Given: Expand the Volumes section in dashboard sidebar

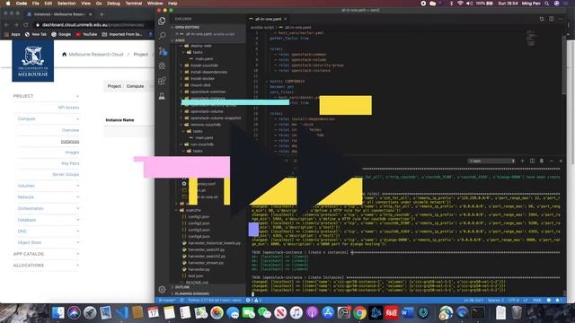Looking at the screenshot, I should click(48, 186).
